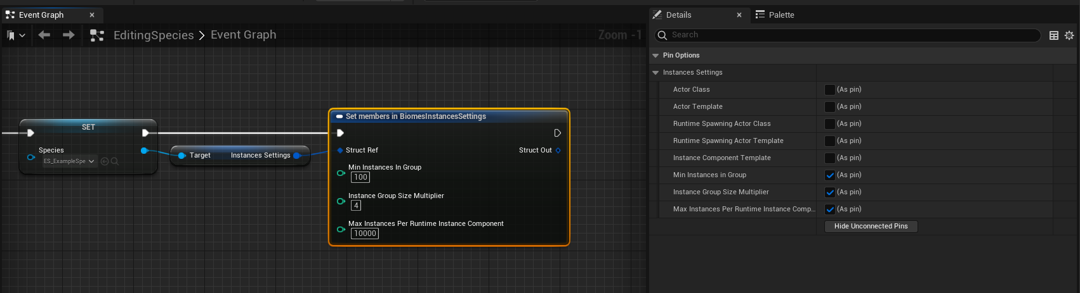Switch to the Event Graph tab
Viewport: 1080px width, 293px height.
point(41,15)
